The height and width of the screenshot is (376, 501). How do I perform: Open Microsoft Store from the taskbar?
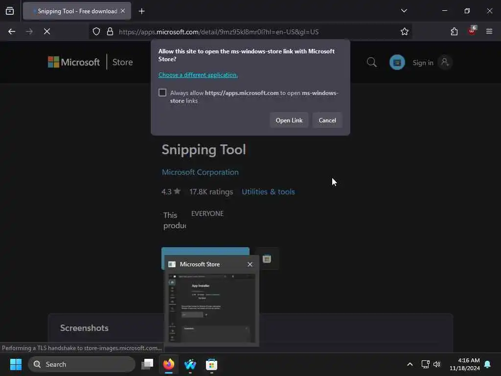[211, 364]
